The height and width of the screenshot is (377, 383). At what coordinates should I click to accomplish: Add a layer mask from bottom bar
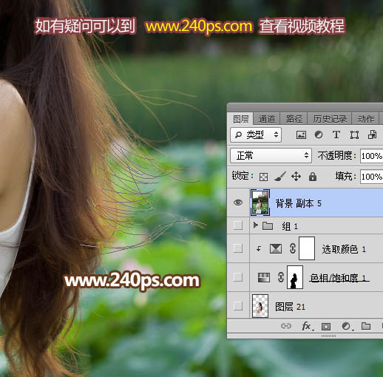click(326, 327)
